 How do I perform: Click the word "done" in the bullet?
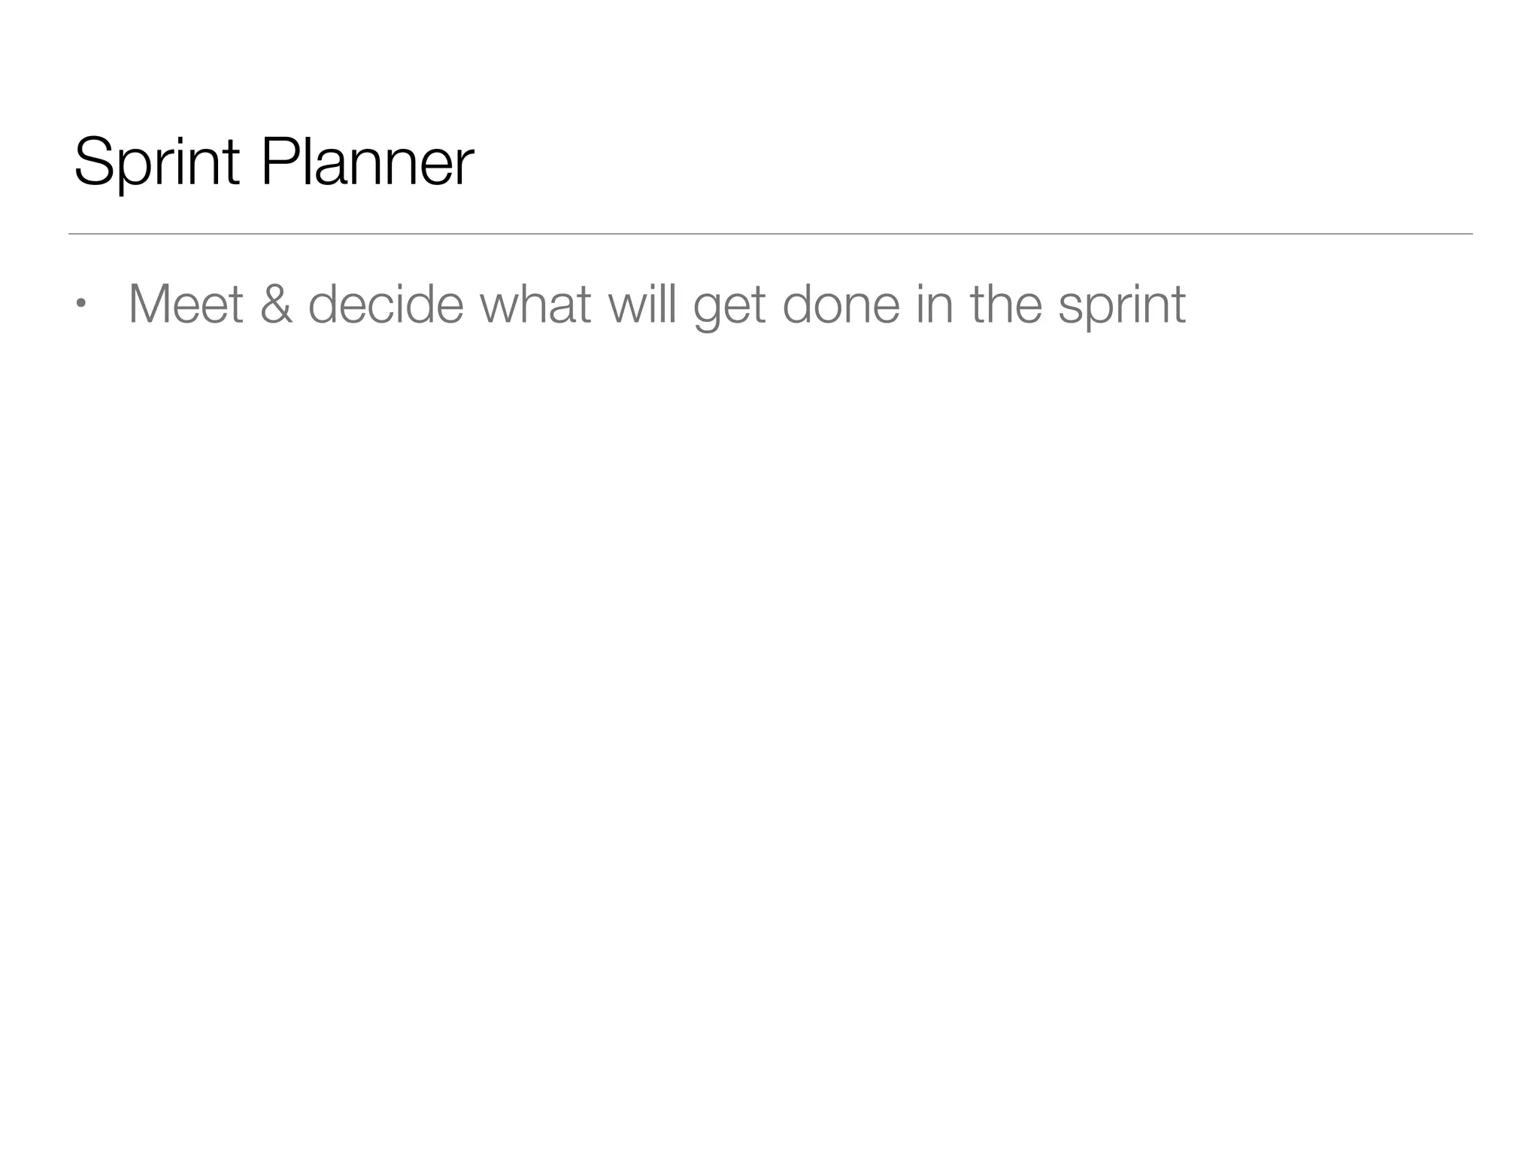pos(841,305)
